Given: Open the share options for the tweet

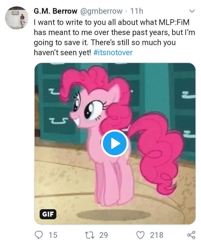Looking at the screenshot, I should (191, 235).
